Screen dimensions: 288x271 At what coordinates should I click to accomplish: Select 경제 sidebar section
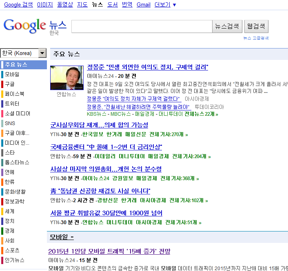9,231
